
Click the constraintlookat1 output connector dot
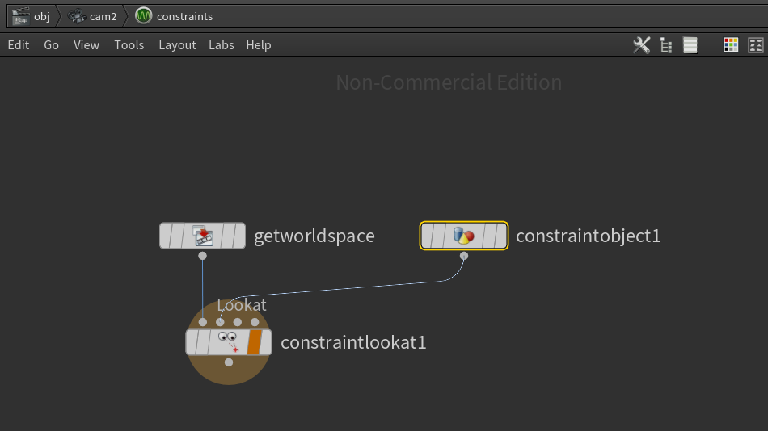[x=228, y=362]
